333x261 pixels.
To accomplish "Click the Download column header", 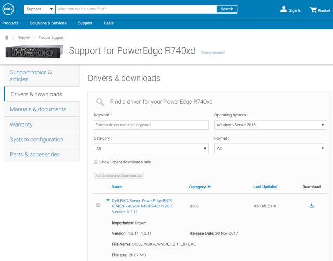I will click(x=311, y=187).
